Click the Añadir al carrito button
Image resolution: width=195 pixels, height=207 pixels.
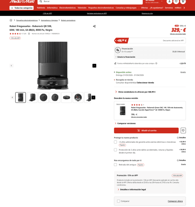click(x=146, y=130)
